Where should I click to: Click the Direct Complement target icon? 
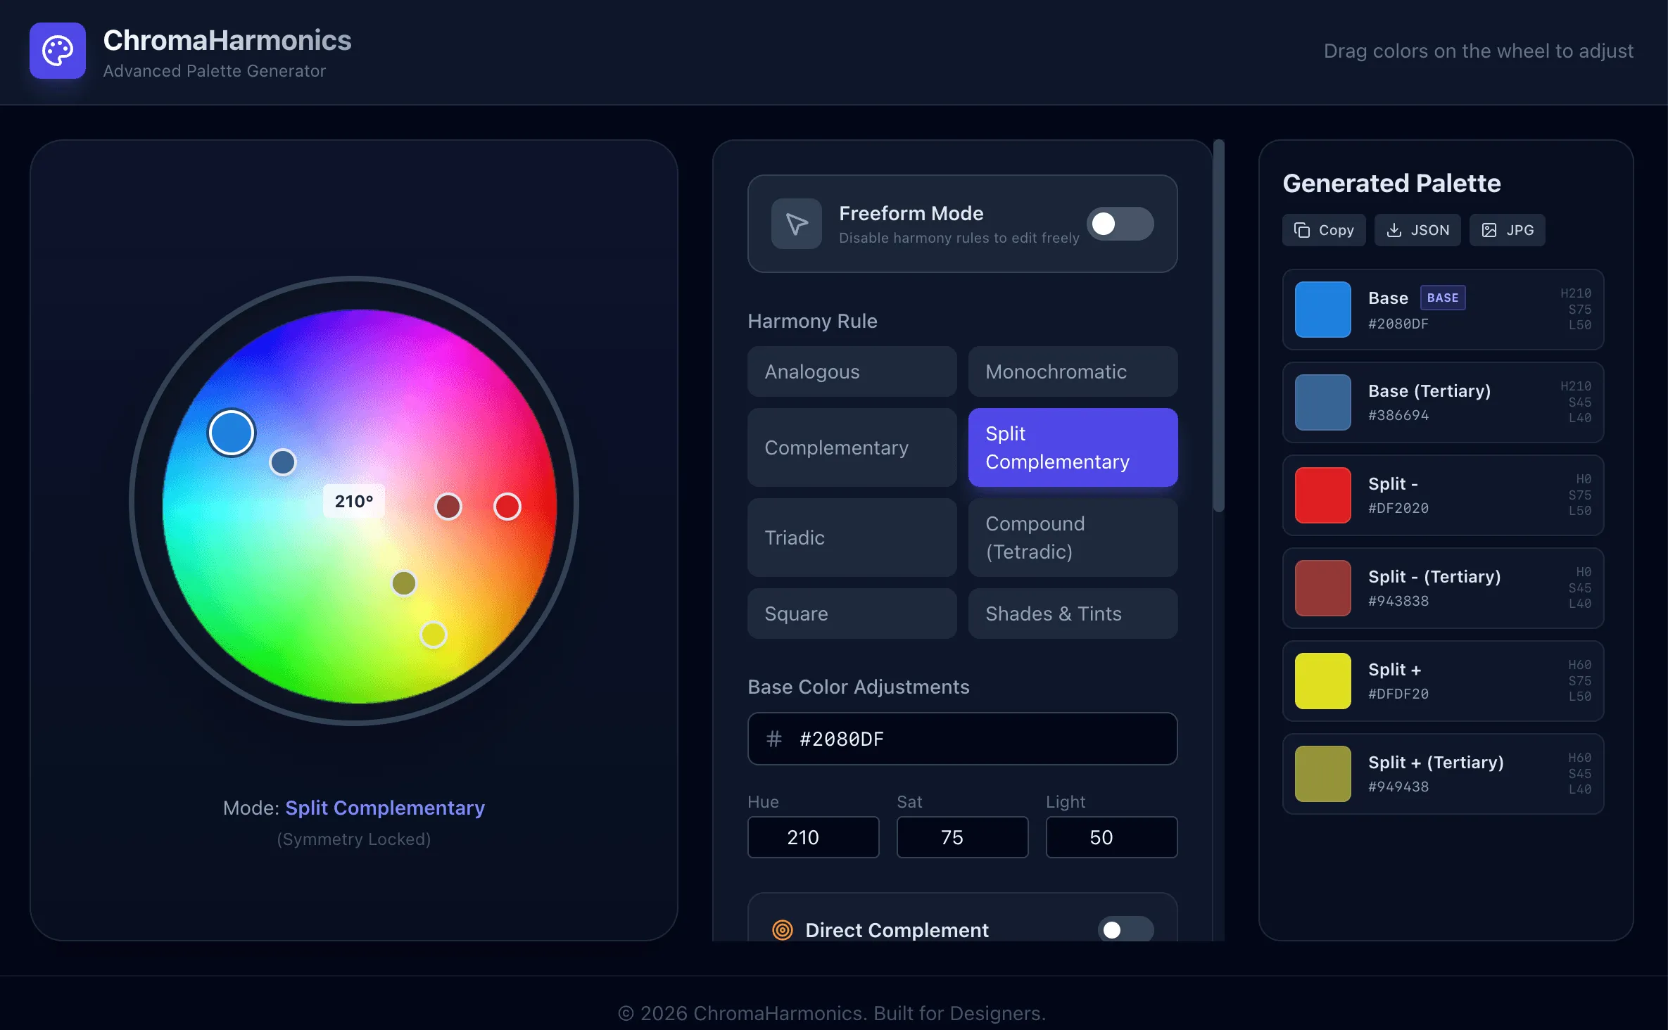[x=783, y=930]
